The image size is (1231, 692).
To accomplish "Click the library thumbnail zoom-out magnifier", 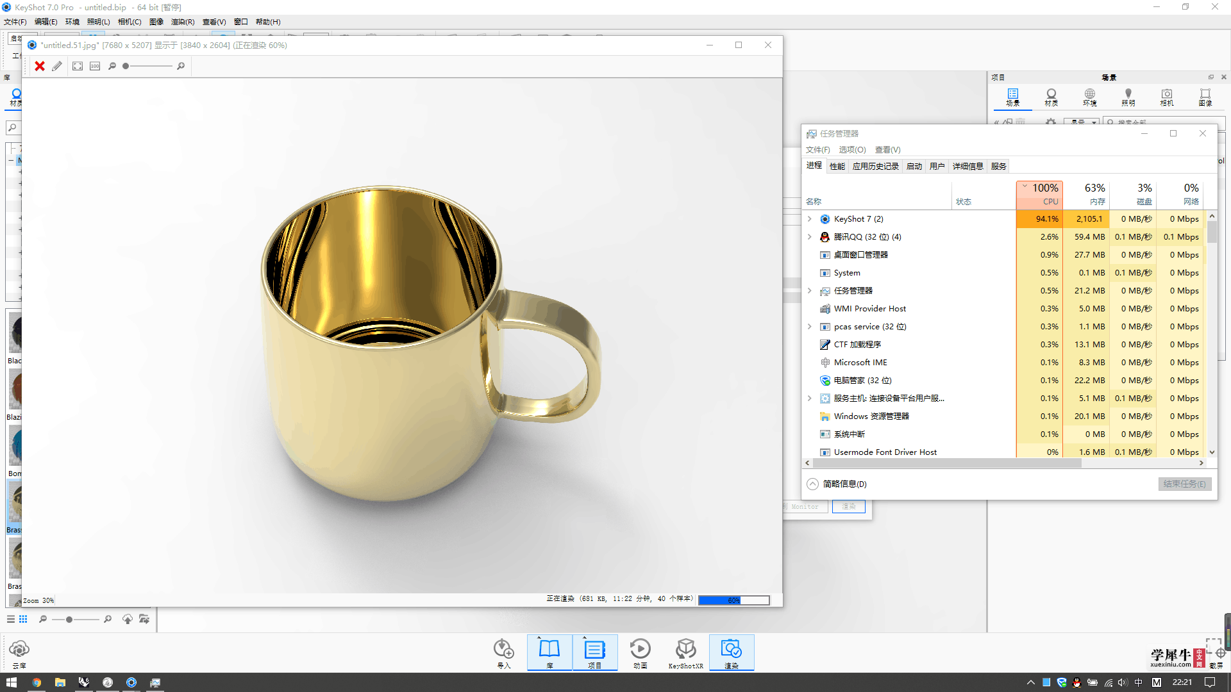I will click(x=43, y=619).
